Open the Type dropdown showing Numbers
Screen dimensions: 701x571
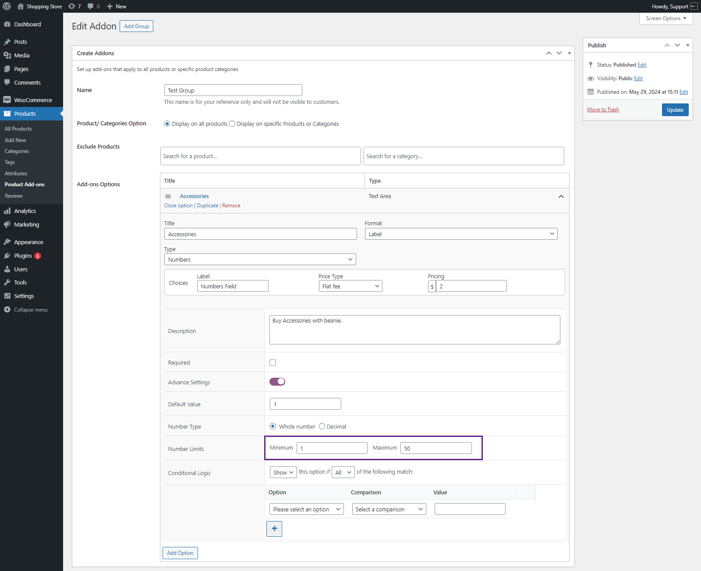pos(260,259)
